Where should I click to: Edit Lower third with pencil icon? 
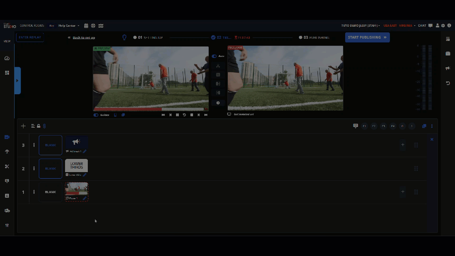tap(85, 175)
